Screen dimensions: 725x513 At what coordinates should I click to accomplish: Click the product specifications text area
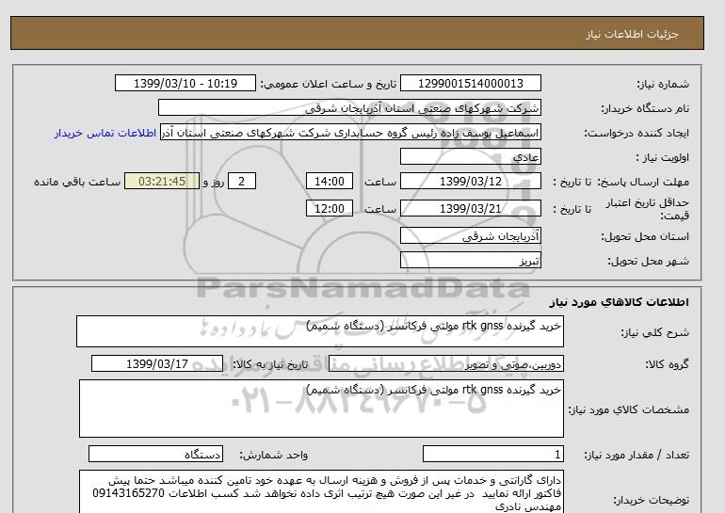point(320,409)
